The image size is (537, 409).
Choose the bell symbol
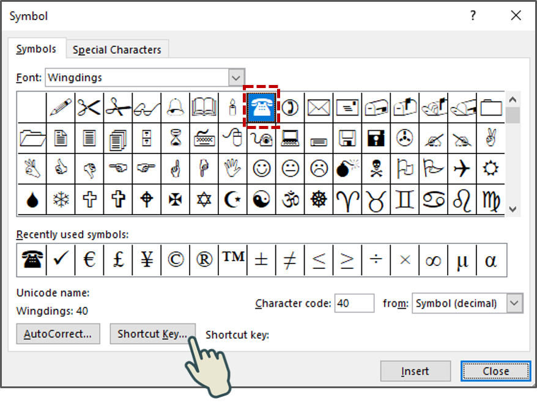176,108
